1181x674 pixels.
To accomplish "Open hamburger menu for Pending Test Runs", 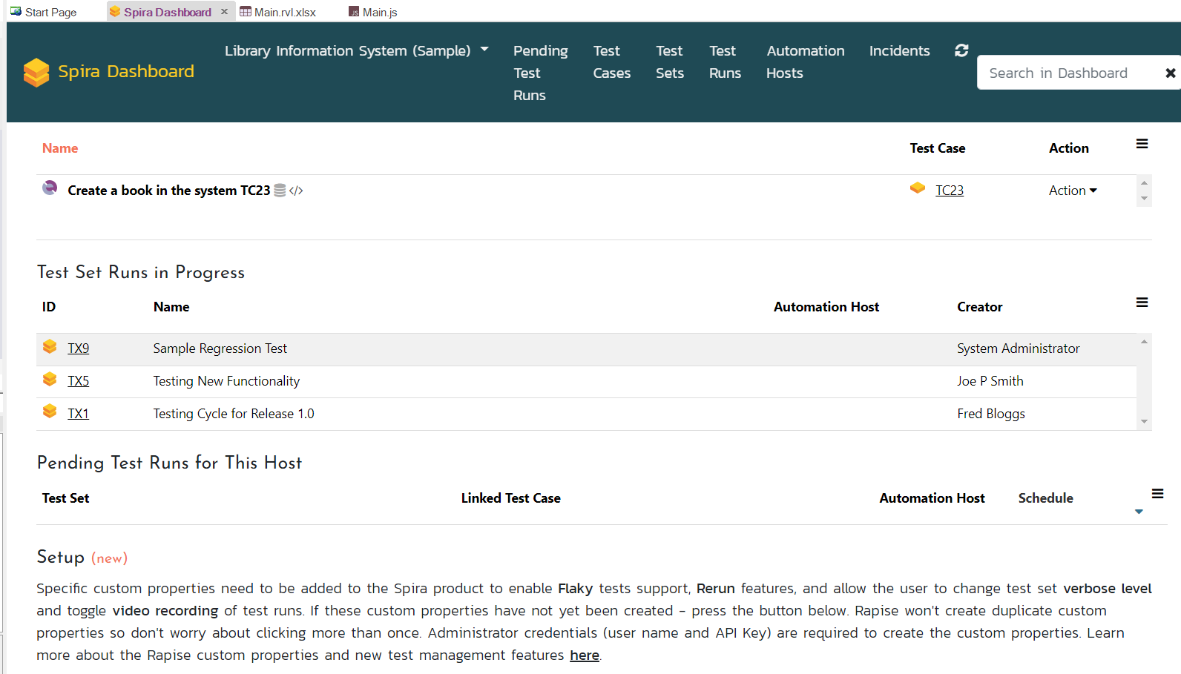I will pos(1157,494).
